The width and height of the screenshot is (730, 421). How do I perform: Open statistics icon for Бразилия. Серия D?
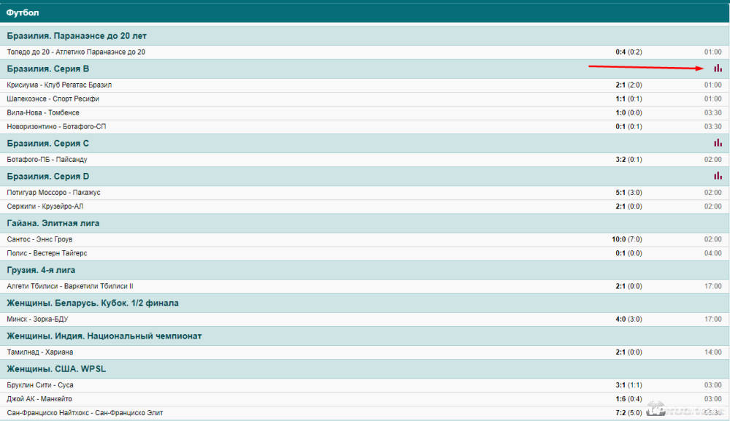tap(718, 176)
